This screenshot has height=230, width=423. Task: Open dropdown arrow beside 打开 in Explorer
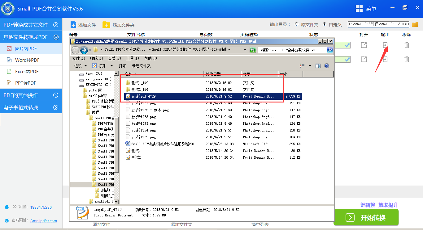pos(112,66)
